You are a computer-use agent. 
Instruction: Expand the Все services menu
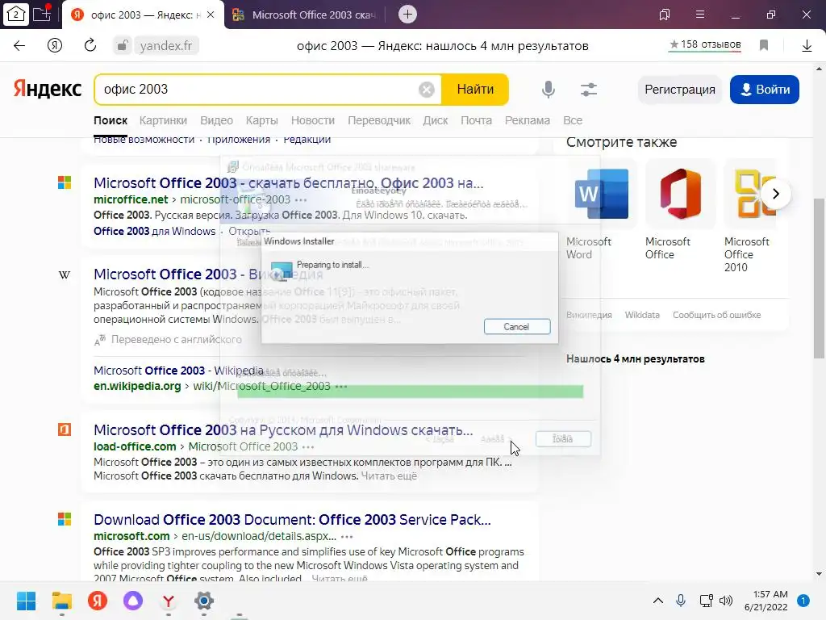(x=573, y=120)
